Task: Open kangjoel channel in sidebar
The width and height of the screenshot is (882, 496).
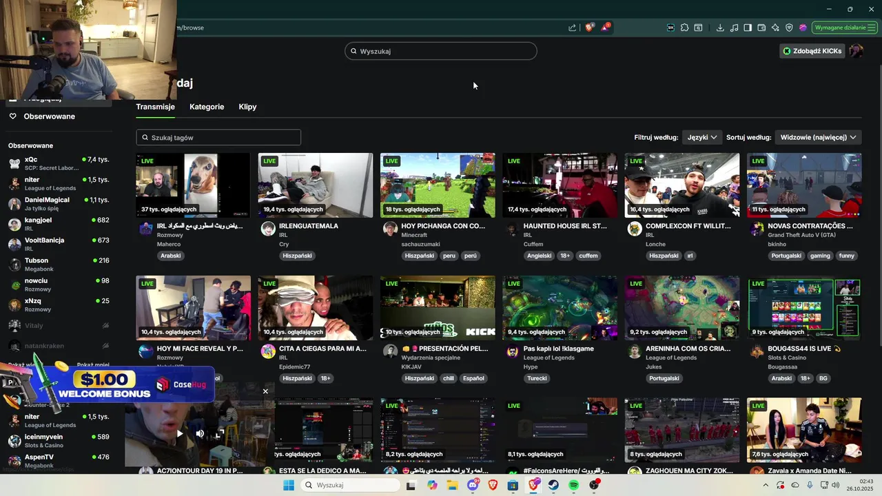Action: pyautogui.click(x=59, y=224)
